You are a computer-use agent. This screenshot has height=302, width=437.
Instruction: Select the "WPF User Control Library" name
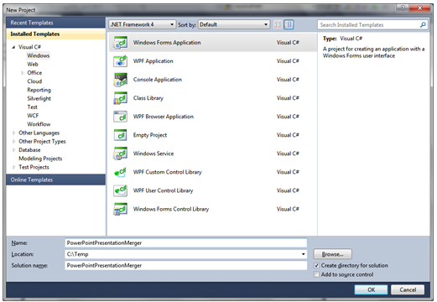coord(163,190)
